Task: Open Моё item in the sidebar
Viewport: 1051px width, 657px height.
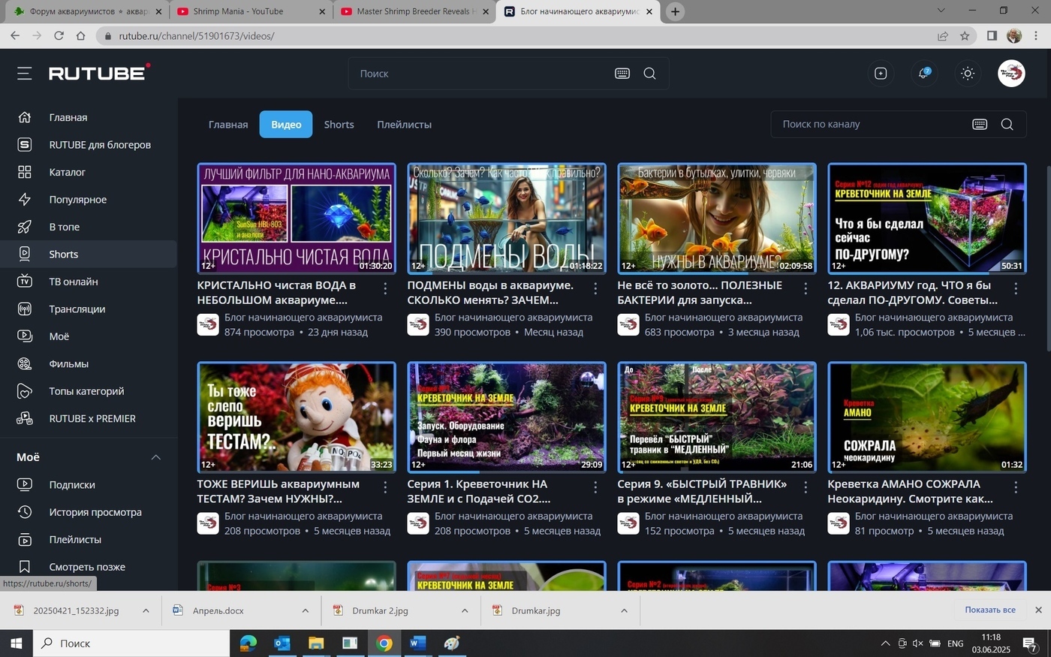Action: [x=89, y=336]
